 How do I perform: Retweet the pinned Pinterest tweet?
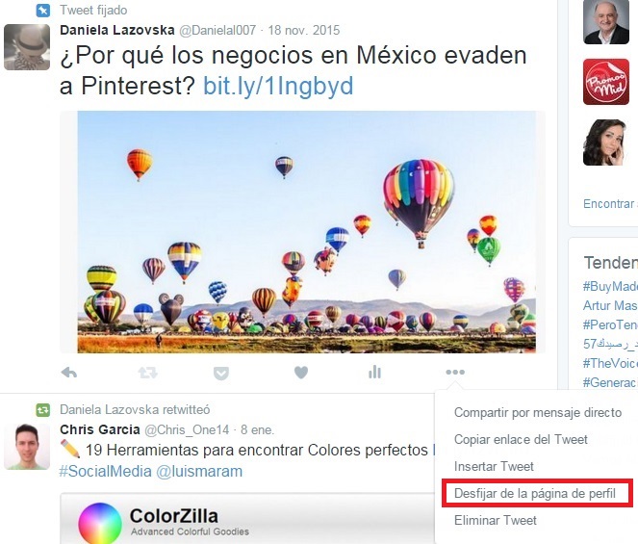147,373
